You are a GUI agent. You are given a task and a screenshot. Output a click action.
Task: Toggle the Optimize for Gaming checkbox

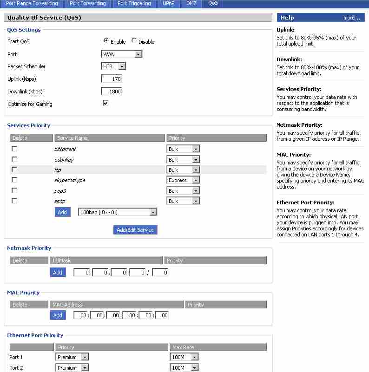coord(105,103)
